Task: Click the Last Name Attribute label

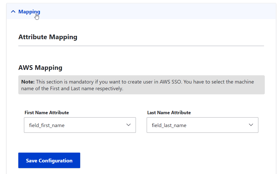Action: 169,112
